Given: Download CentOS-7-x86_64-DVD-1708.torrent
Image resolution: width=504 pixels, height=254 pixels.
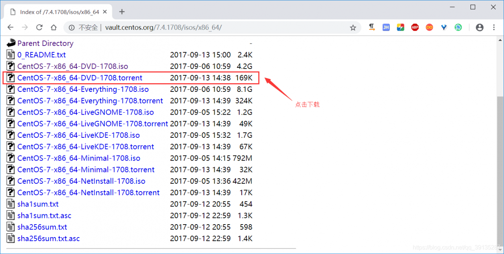Looking at the screenshot, I should click(x=80, y=78).
